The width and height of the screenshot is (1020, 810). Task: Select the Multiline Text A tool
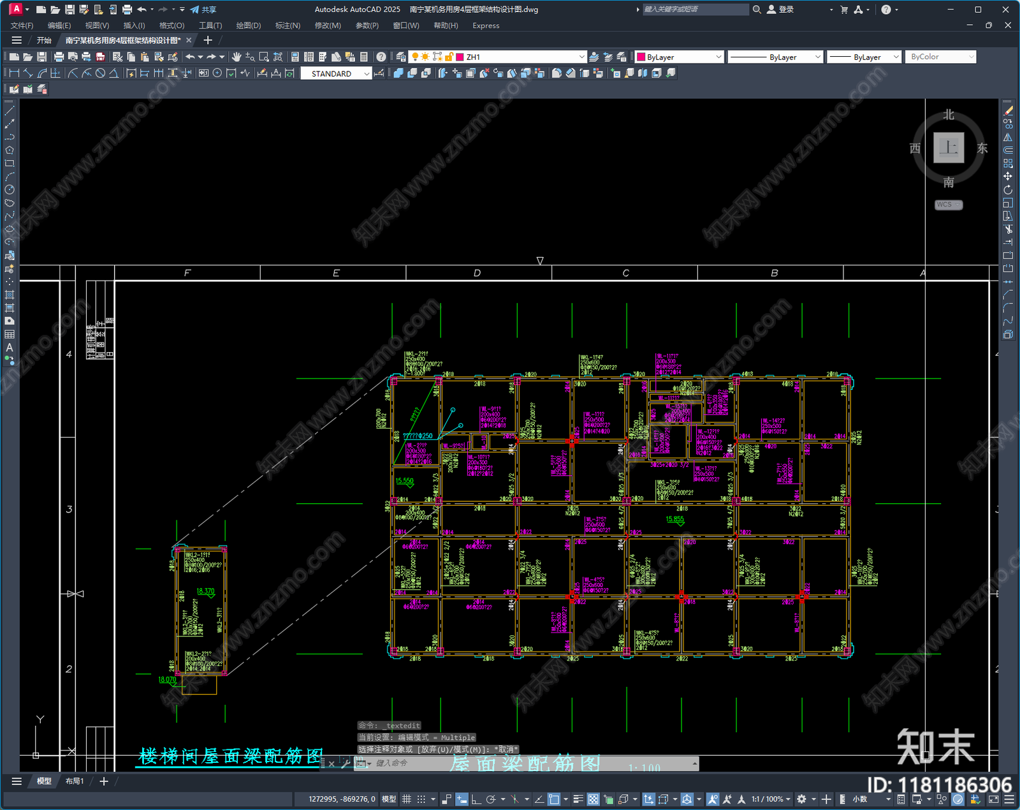click(x=10, y=348)
